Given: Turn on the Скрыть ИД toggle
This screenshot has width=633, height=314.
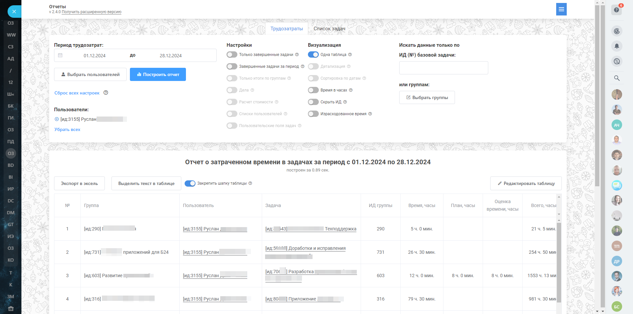Looking at the screenshot, I should (x=313, y=102).
